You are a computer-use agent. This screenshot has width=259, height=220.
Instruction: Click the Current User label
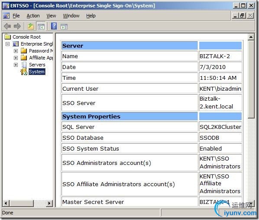[x=80, y=89]
